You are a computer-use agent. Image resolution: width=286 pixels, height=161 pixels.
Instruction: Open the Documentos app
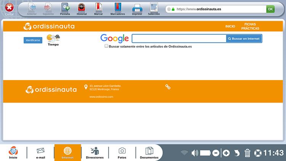pos(149,153)
